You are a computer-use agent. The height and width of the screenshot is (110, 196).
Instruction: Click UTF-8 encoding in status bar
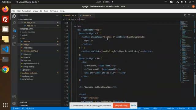click(x=155, y=108)
